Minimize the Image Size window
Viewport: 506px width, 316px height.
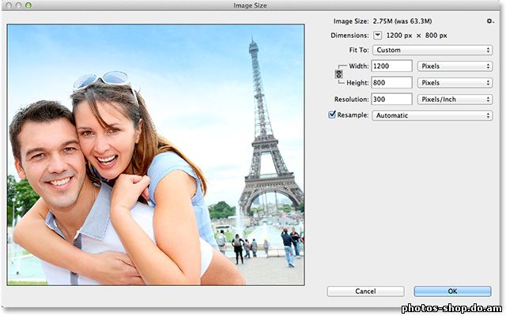click(x=17, y=5)
